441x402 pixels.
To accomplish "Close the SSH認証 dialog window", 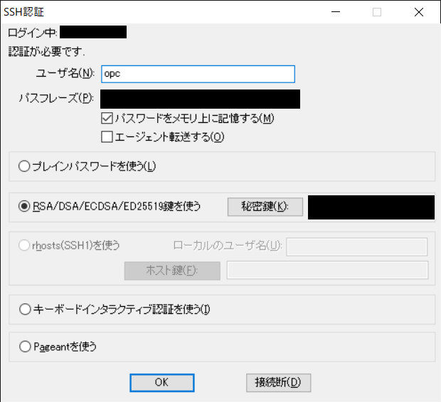I will pos(418,11).
